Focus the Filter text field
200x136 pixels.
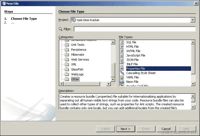135,29
